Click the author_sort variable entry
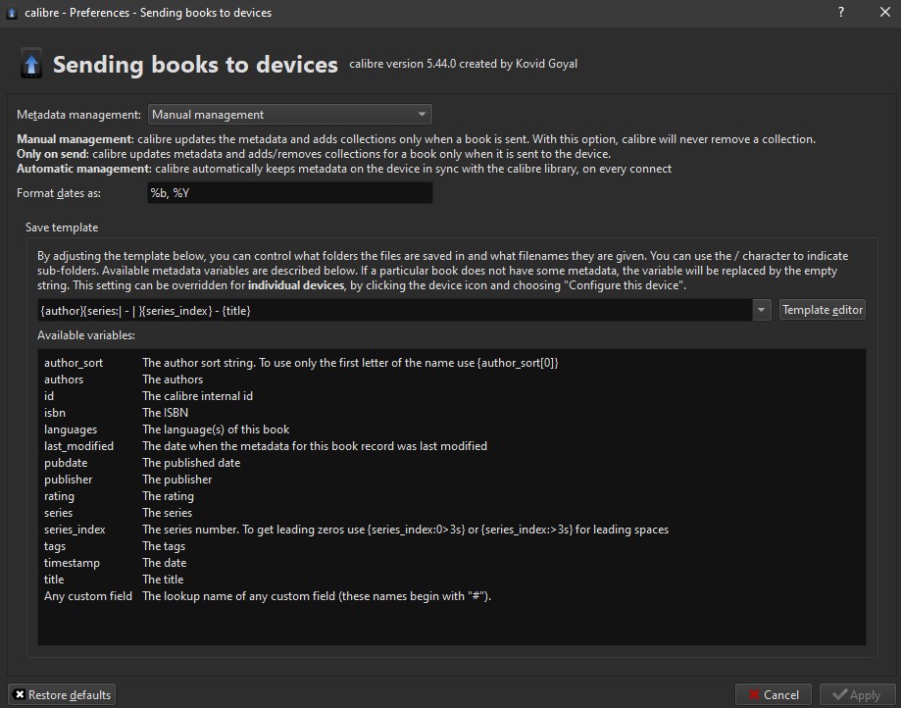The image size is (901, 708). [74, 363]
